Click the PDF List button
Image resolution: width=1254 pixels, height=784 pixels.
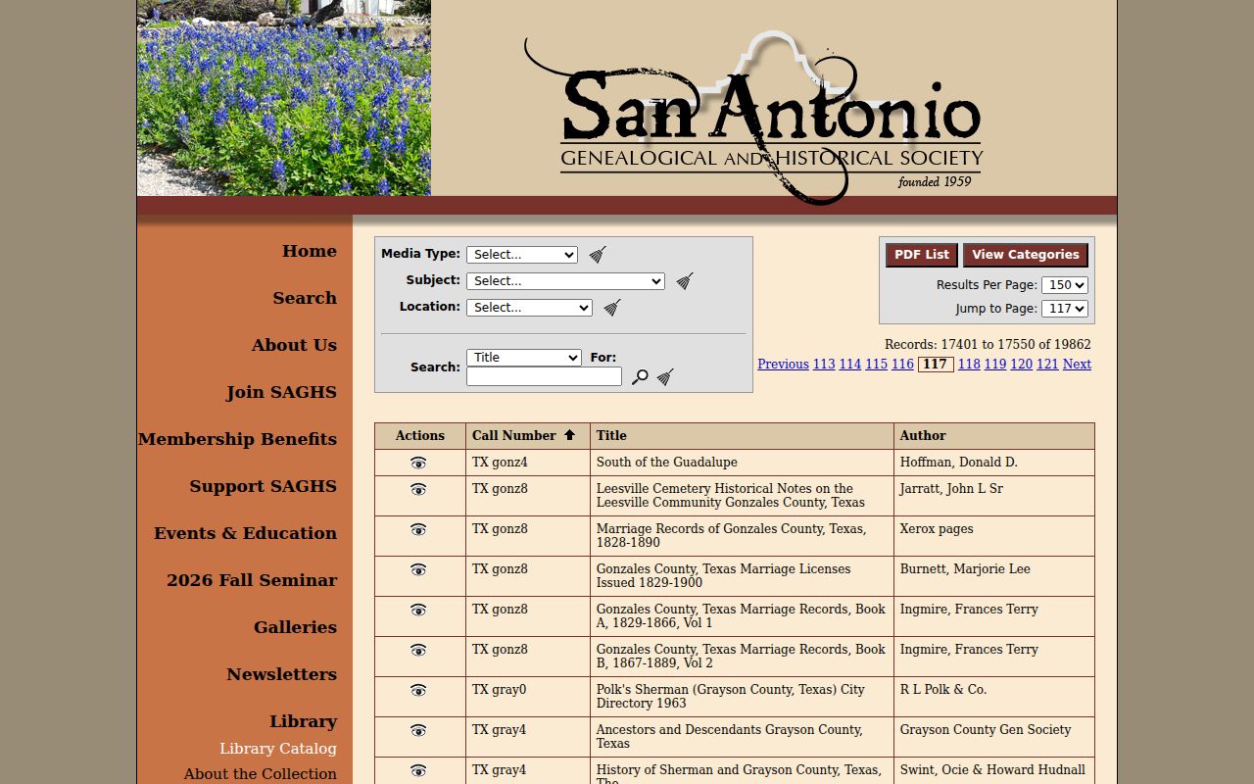pyautogui.click(x=922, y=255)
